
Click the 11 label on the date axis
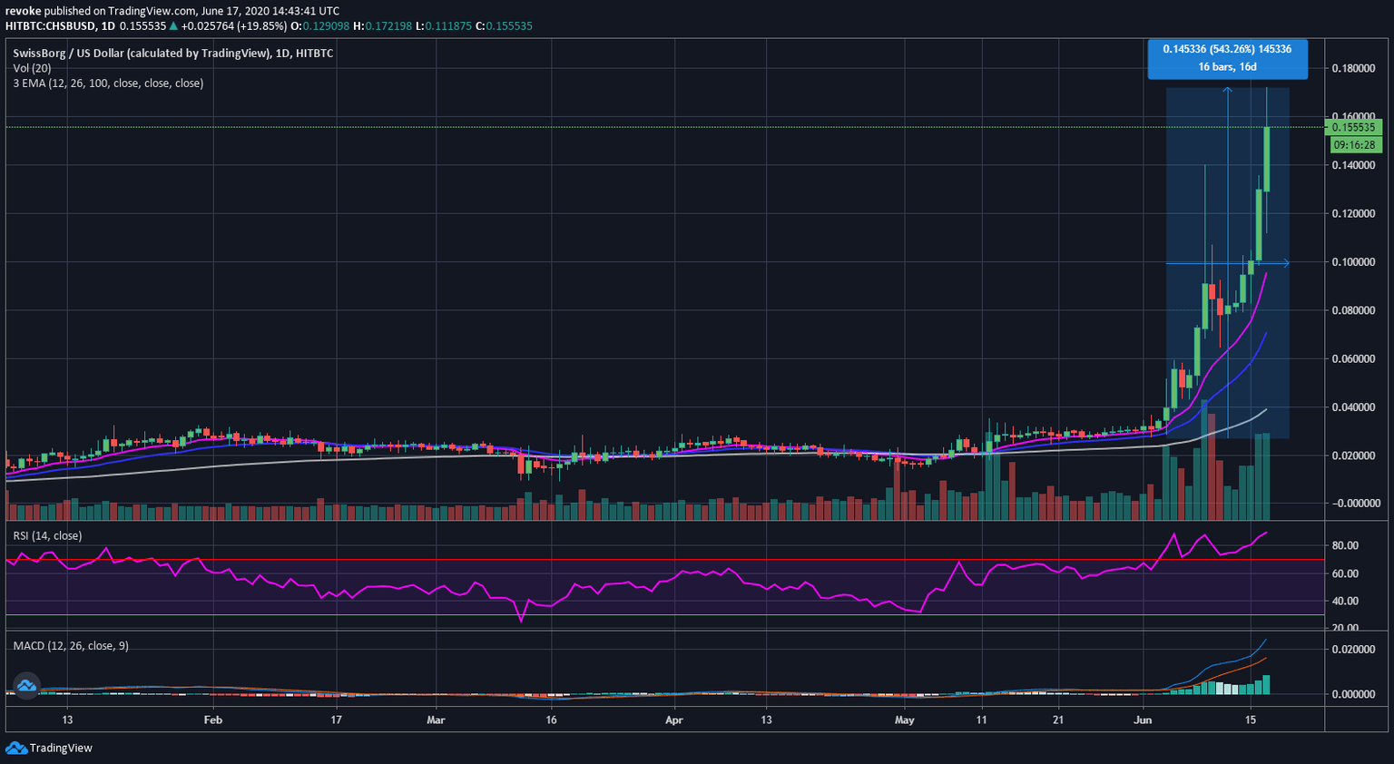pyautogui.click(x=981, y=720)
